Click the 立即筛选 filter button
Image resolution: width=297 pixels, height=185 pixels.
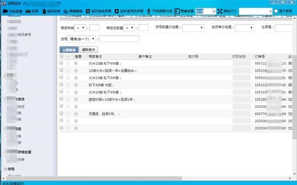[x=69, y=50]
